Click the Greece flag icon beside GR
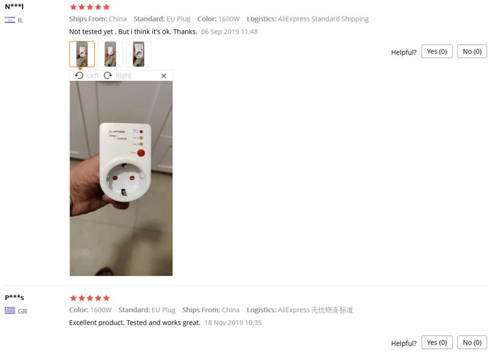Image resolution: width=489 pixels, height=360 pixels. 10,310
